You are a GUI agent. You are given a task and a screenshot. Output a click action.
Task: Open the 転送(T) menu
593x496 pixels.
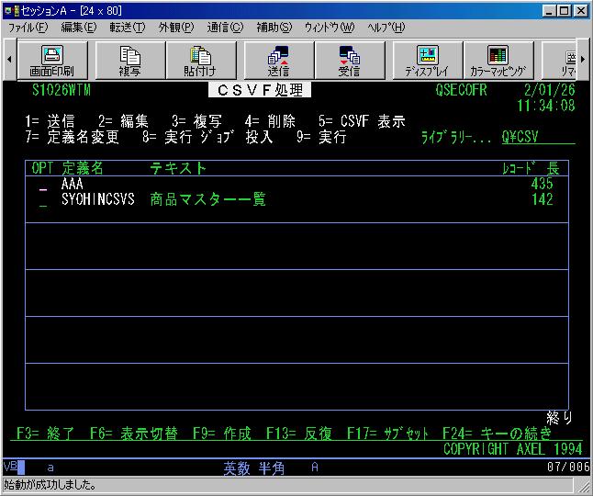click(128, 28)
